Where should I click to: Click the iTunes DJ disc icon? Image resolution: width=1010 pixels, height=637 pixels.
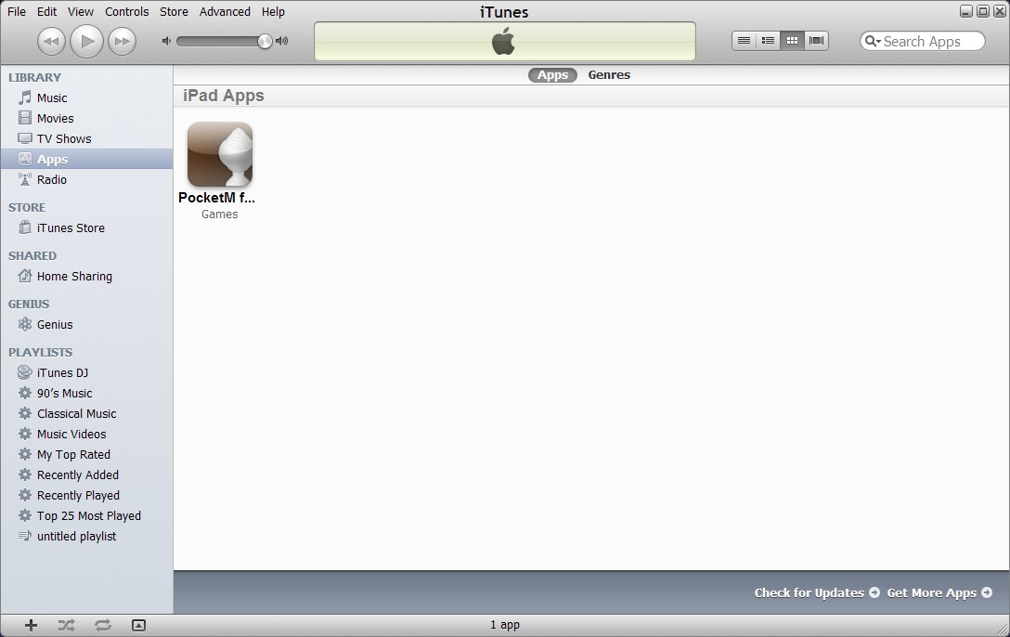point(24,372)
